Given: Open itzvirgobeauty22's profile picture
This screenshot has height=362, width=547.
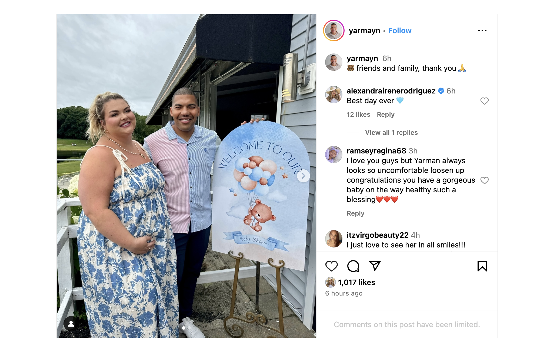Looking at the screenshot, I should click(333, 239).
